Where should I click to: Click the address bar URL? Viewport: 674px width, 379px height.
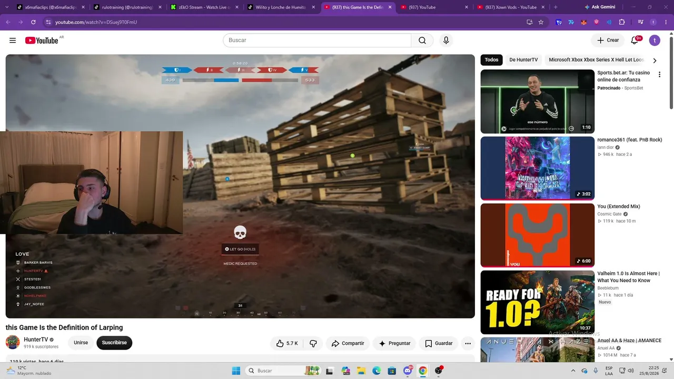tap(96, 22)
